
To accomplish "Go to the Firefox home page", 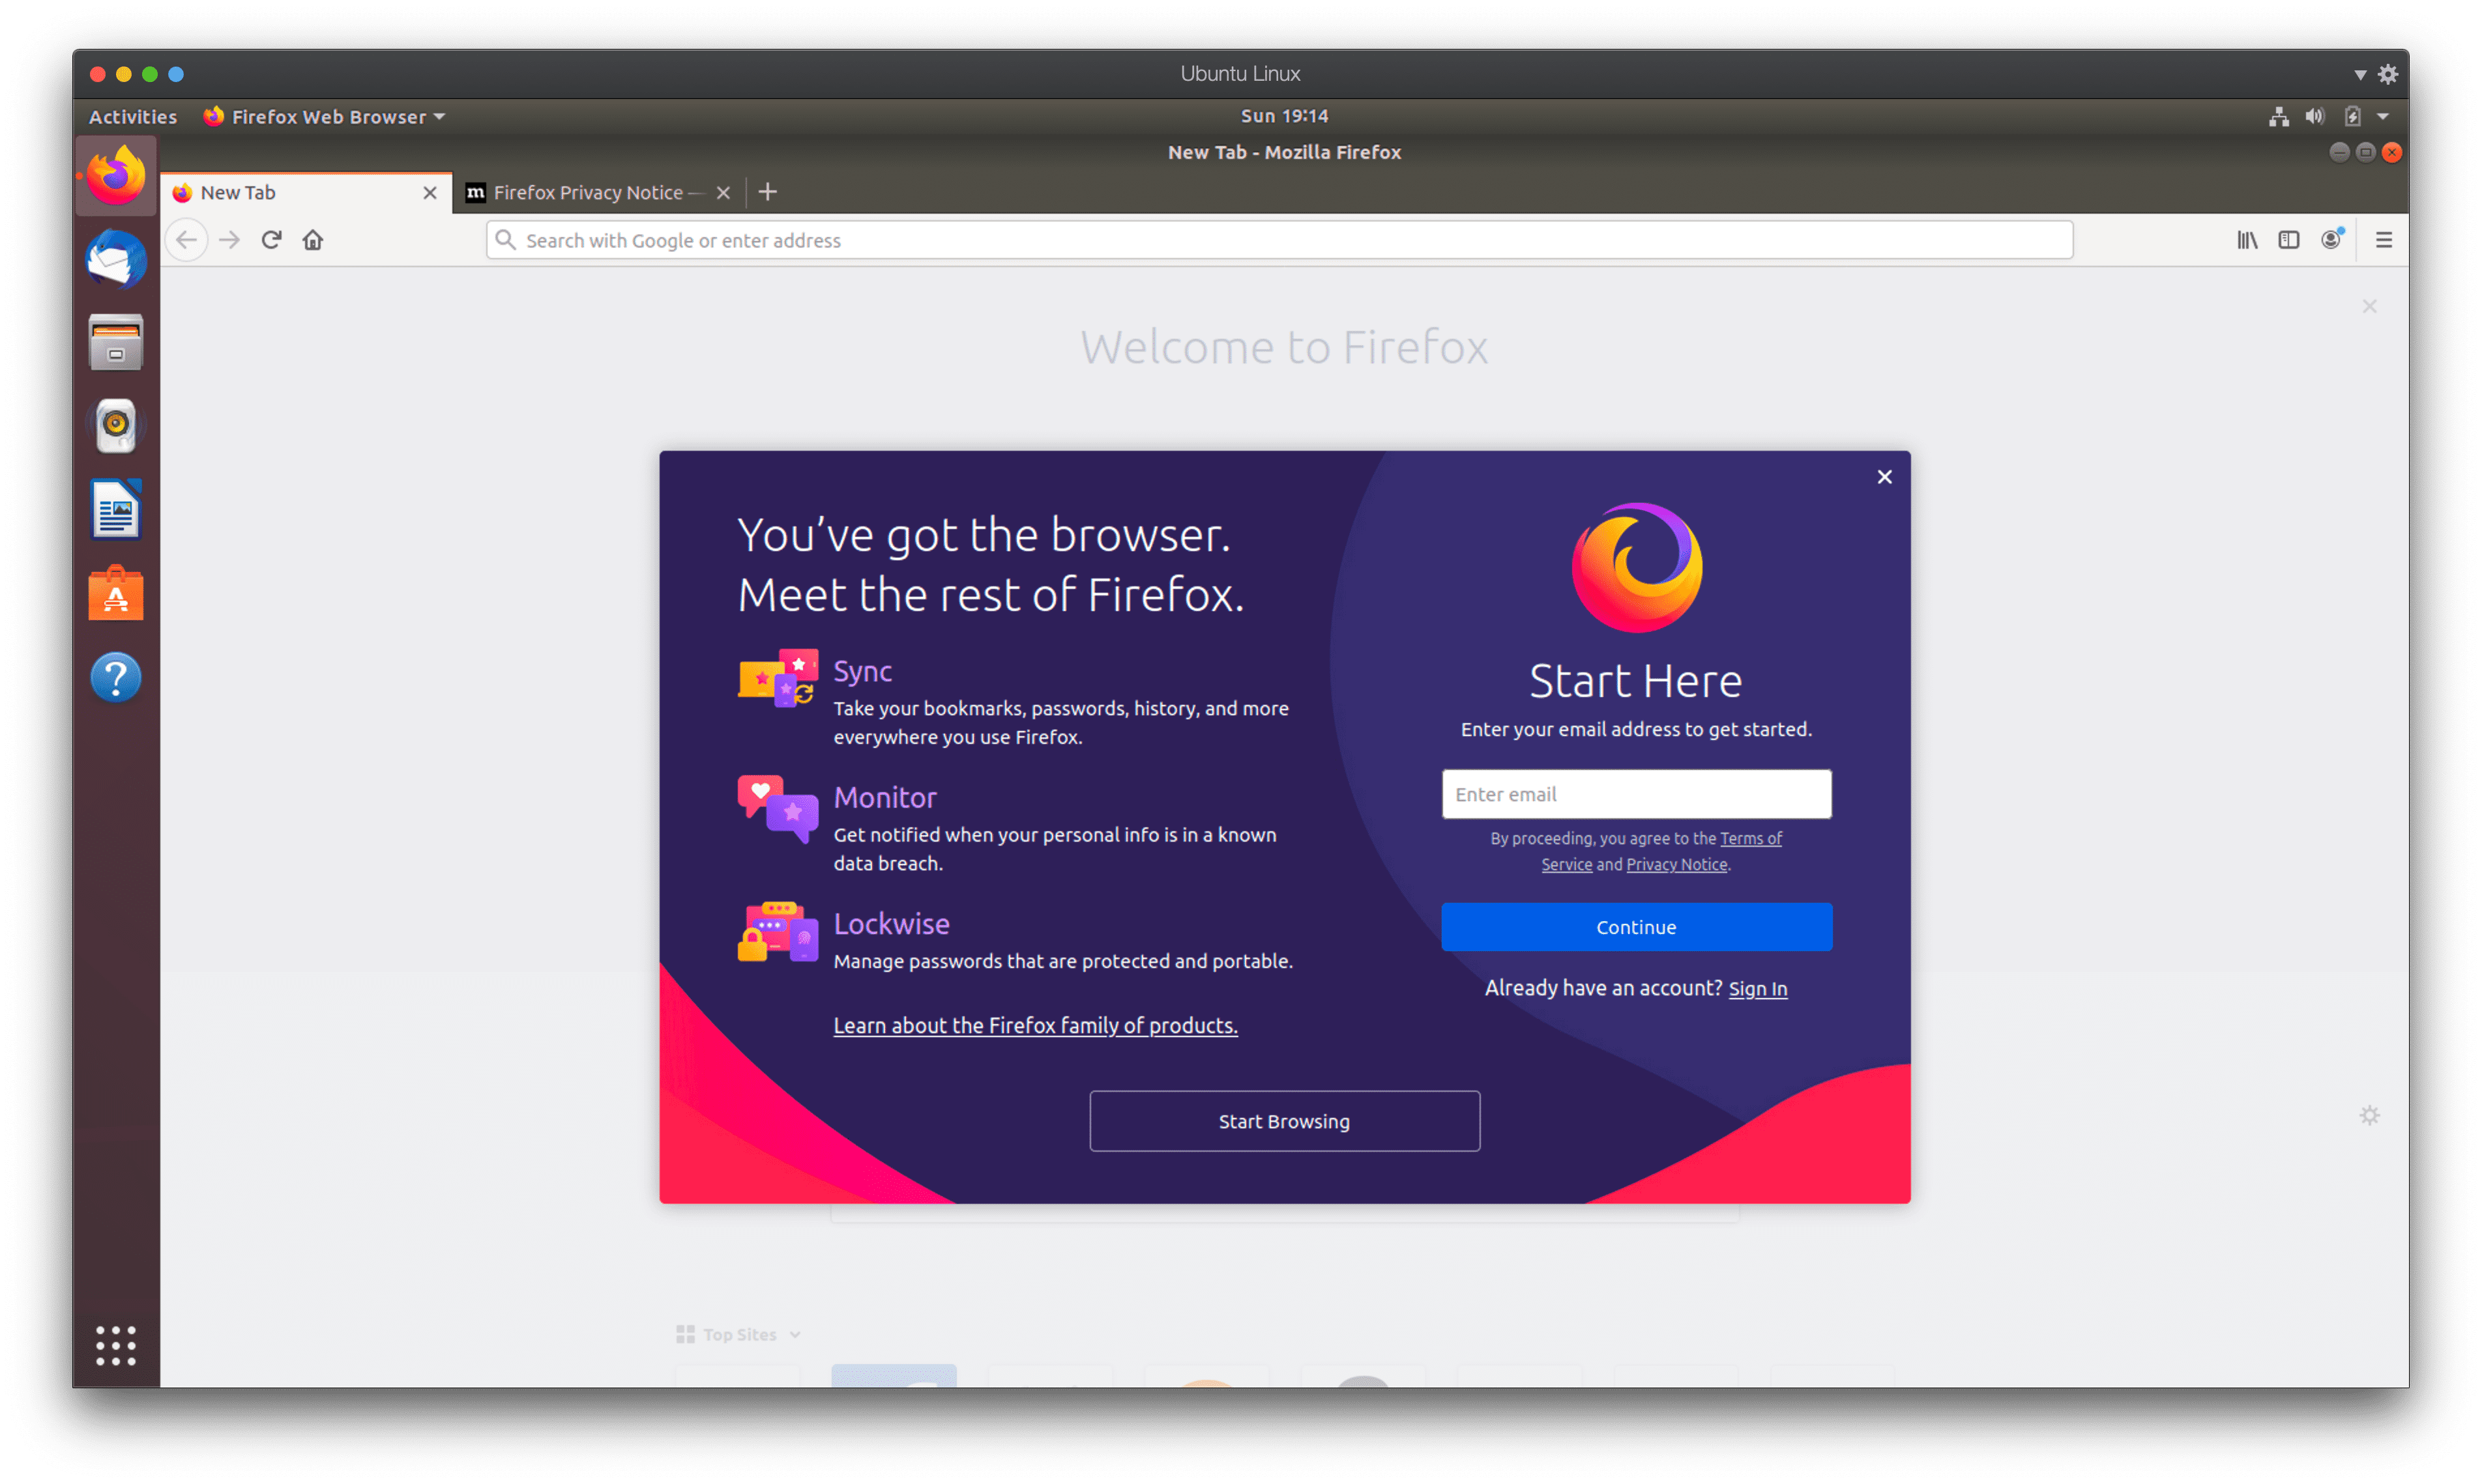I will tap(313, 240).
